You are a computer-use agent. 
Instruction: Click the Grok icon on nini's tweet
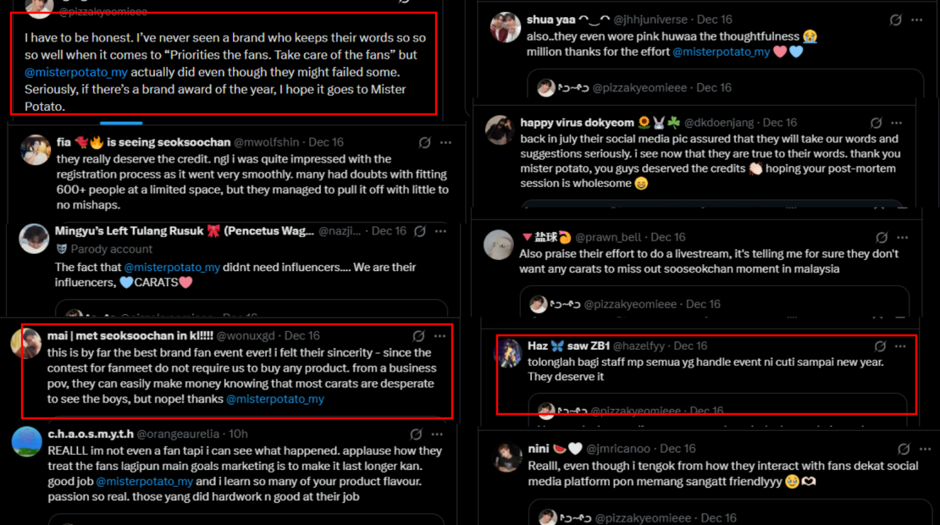[x=904, y=449]
